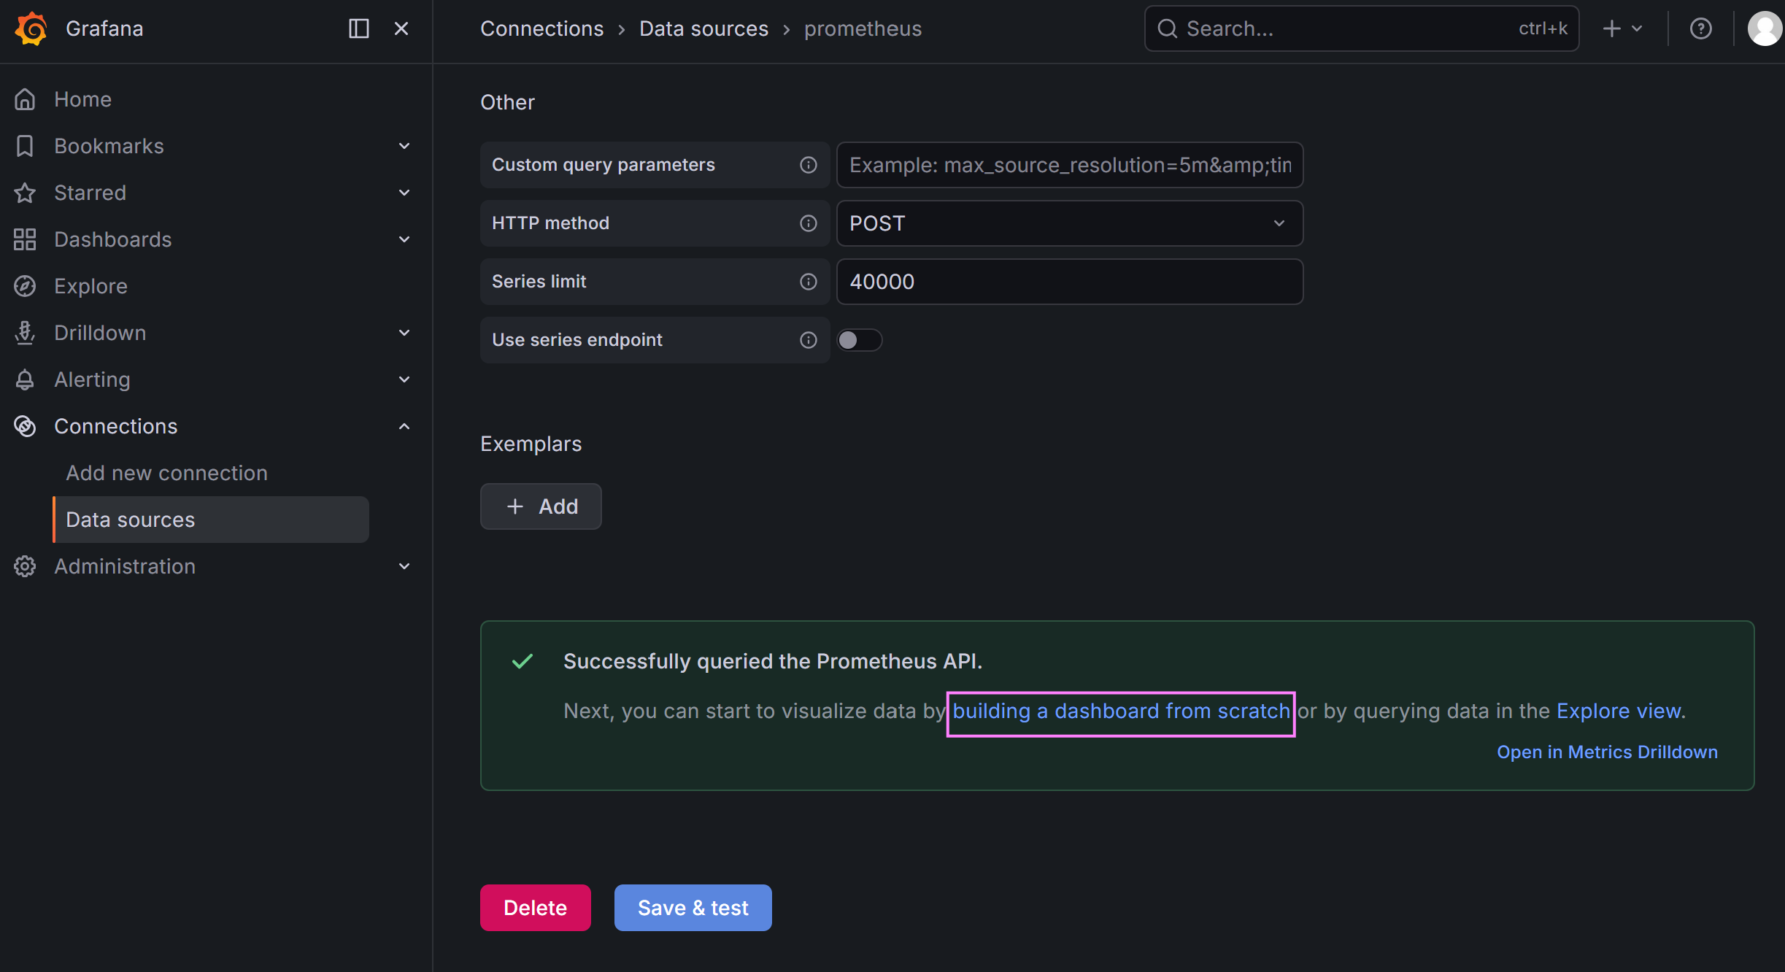
Task: Click info icon beside Series limit
Action: coord(808,282)
